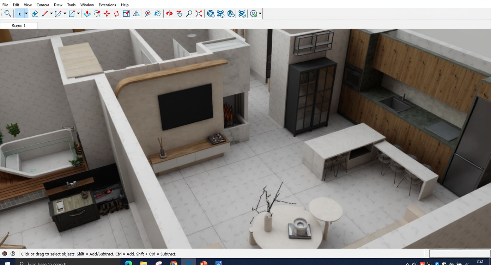Expand the user account dropdown arrow
The height and width of the screenshot is (265, 491).
coord(260,14)
